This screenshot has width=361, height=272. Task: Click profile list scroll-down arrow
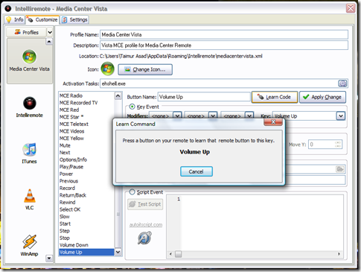[x=49, y=259]
